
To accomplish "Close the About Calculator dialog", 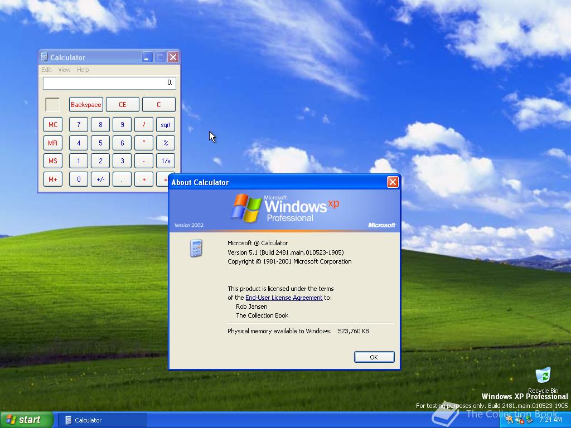I will (392, 182).
